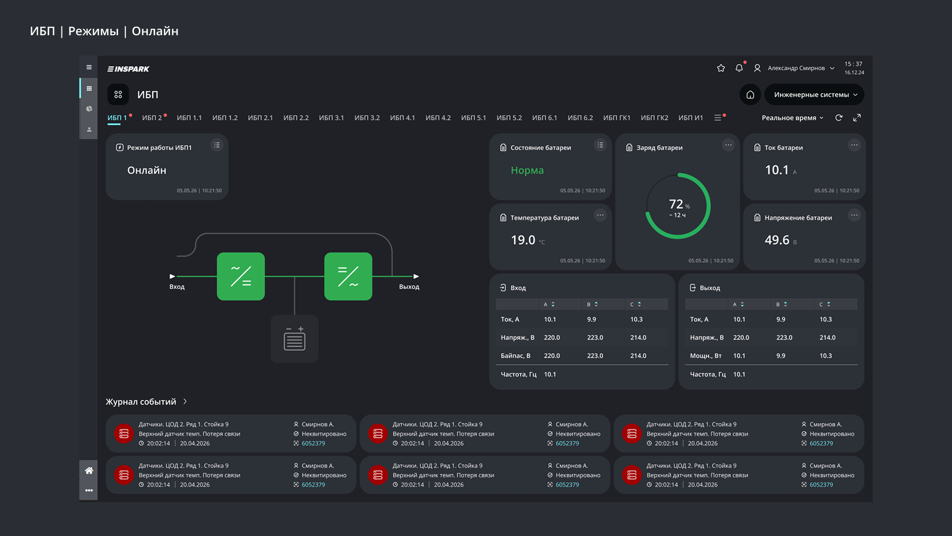The image size is (952, 536).
Task: Expand Реальное время time selector
Action: coord(792,118)
